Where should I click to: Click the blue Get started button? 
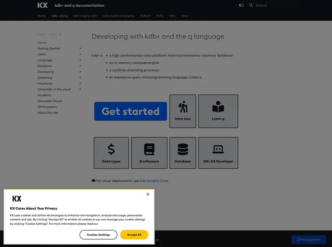click(130, 111)
